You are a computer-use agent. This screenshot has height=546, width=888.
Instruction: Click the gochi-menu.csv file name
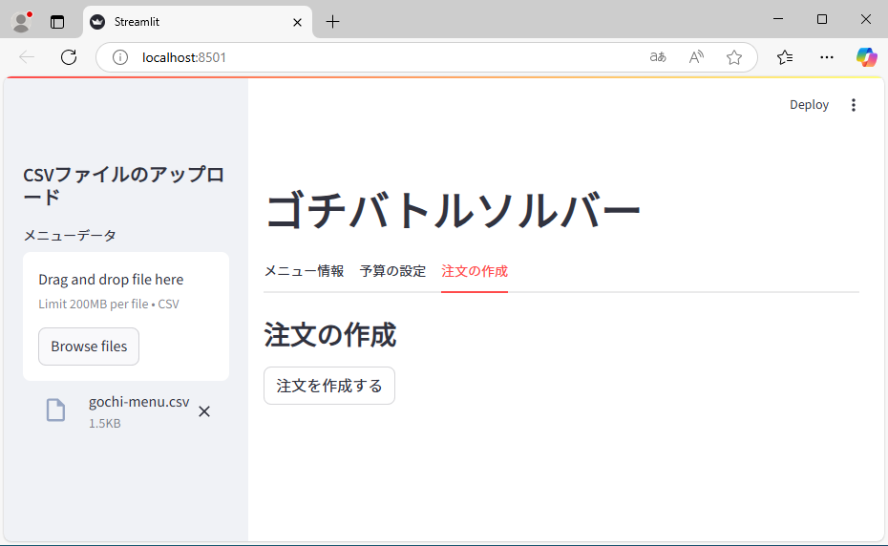pos(138,402)
